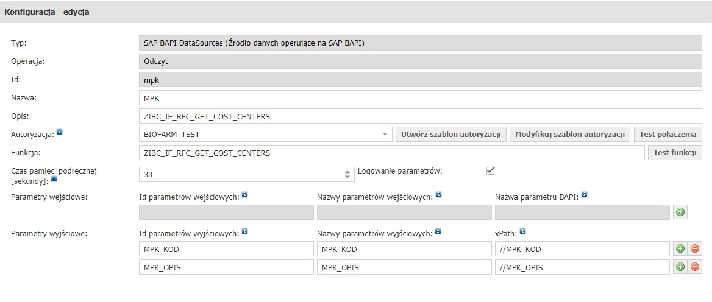
Task: Add row after MPK_KOD with green plus
Action: (x=680, y=248)
